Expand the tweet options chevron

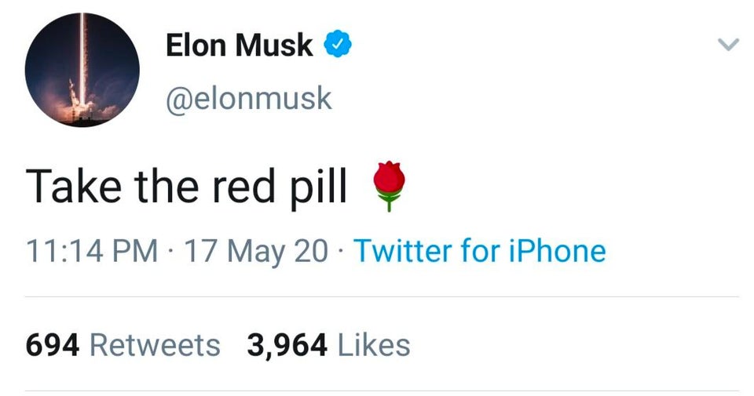728,45
